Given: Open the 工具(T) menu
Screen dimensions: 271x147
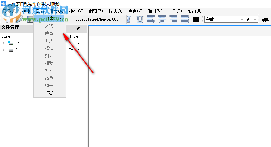Looking at the screenshot, I should [175, 11].
